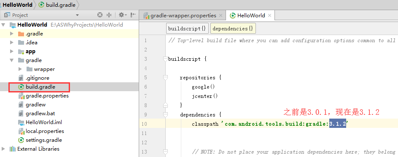
Task: Click the HelloWorld project root icon
Action: click(x=13, y=25)
